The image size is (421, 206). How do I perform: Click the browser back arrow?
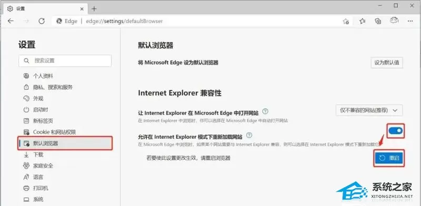(11, 21)
